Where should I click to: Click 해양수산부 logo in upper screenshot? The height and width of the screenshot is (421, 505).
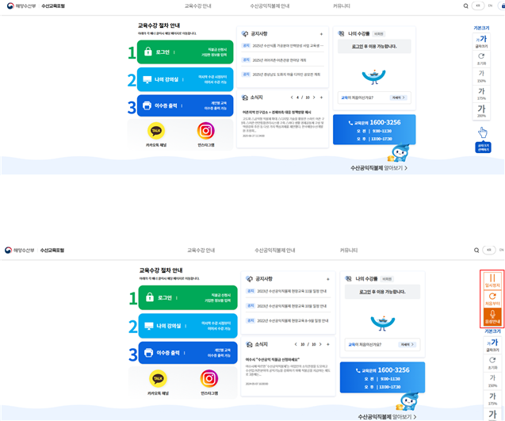tap(21, 6)
